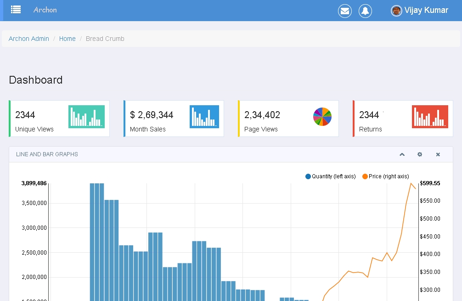This screenshot has height=301, width=462.
Task: Open the envelope messages icon
Action: pyautogui.click(x=345, y=11)
